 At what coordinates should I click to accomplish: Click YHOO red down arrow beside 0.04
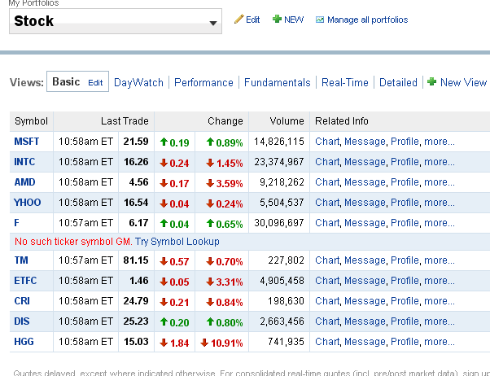(x=164, y=203)
